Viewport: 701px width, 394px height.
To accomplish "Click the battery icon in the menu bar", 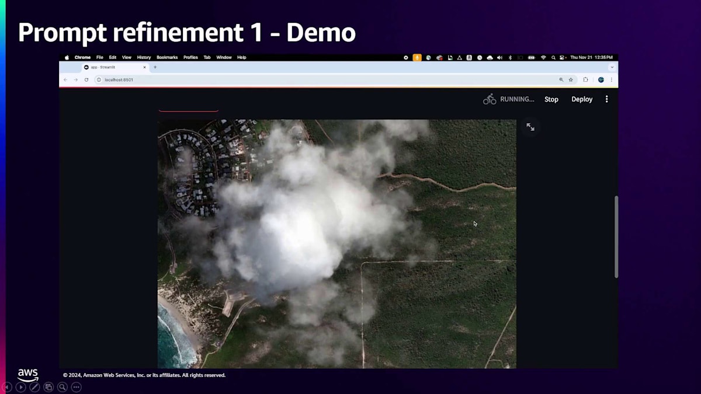I will 532,58.
